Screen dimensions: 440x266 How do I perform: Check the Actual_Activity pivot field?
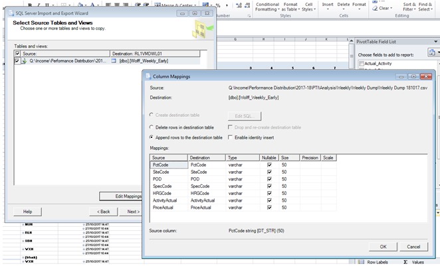(362, 64)
